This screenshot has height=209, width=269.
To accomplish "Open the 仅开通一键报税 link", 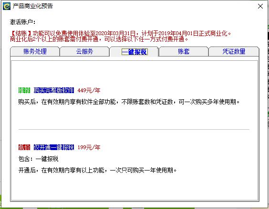I will (54, 147).
